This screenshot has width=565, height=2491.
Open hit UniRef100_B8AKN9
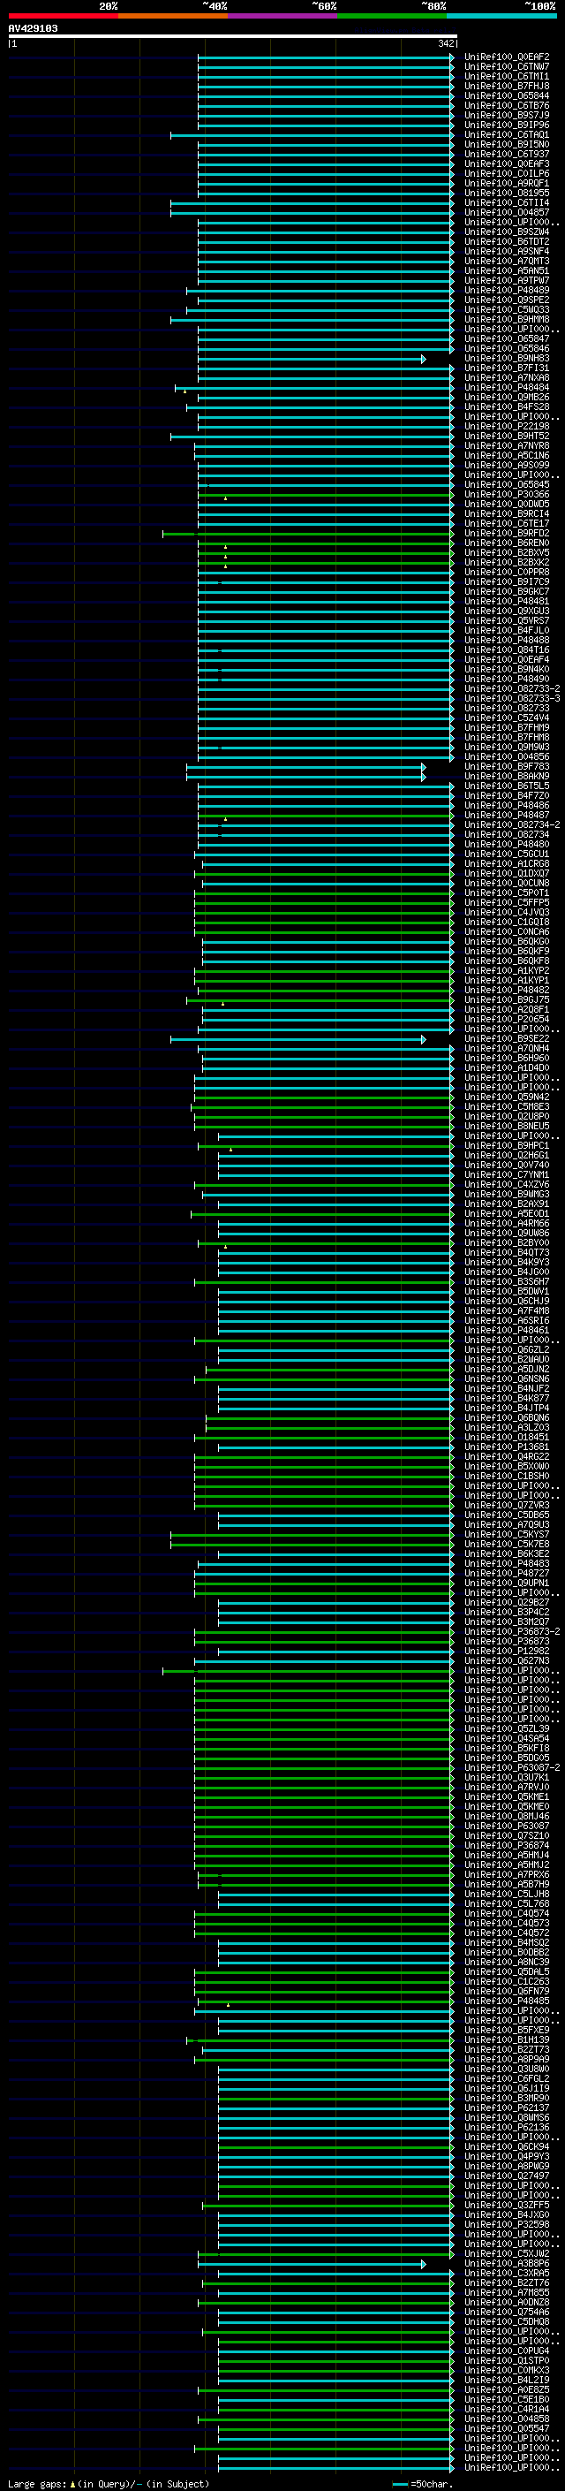(507, 778)
